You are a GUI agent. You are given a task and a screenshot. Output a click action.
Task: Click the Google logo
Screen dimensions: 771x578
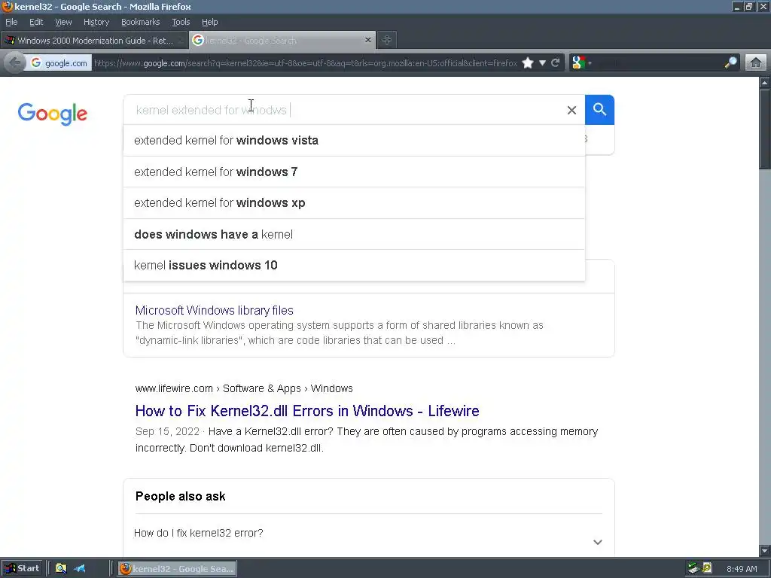click(x=53, y=114)
